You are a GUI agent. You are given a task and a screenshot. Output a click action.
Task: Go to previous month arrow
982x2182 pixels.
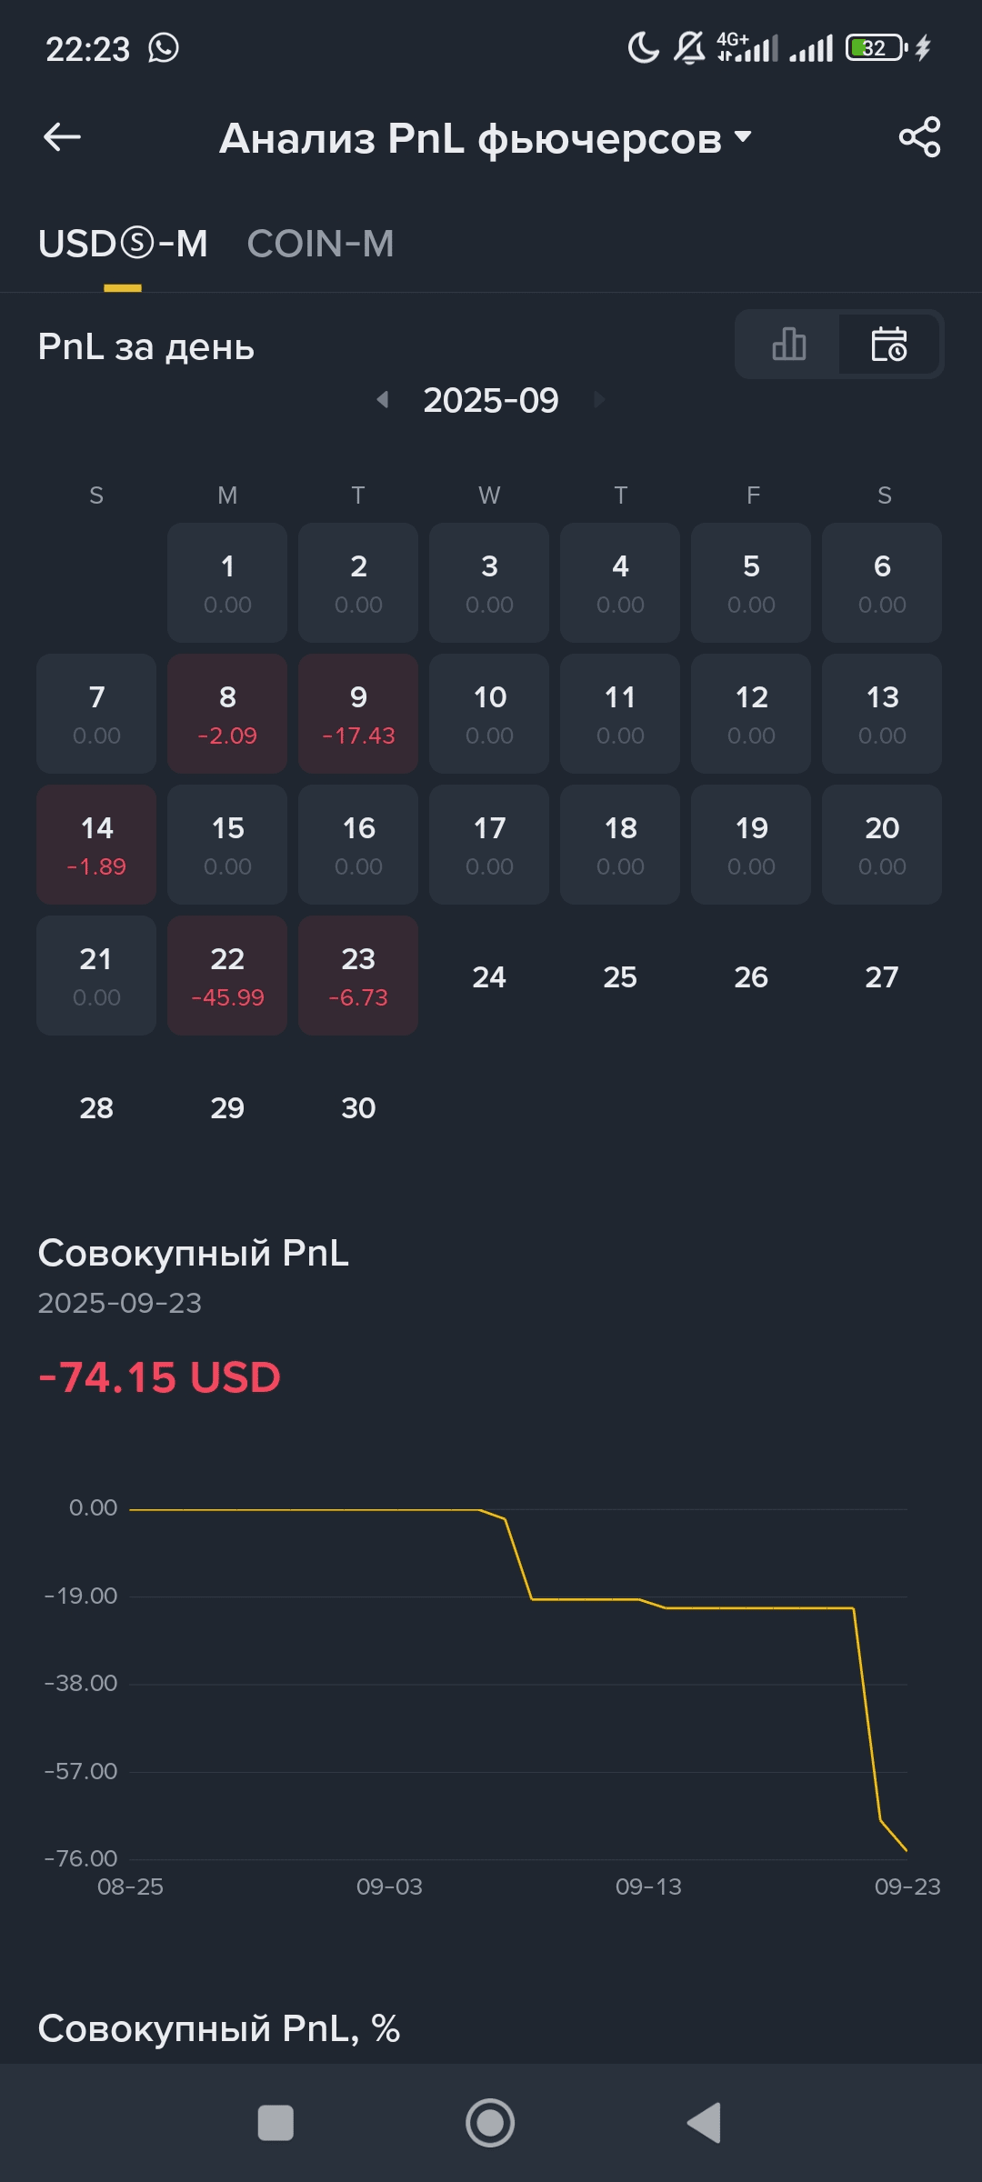383,399
